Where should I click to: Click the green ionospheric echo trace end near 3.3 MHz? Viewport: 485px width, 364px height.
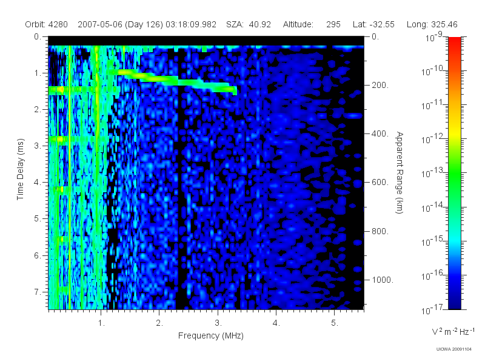click(233, 90)
